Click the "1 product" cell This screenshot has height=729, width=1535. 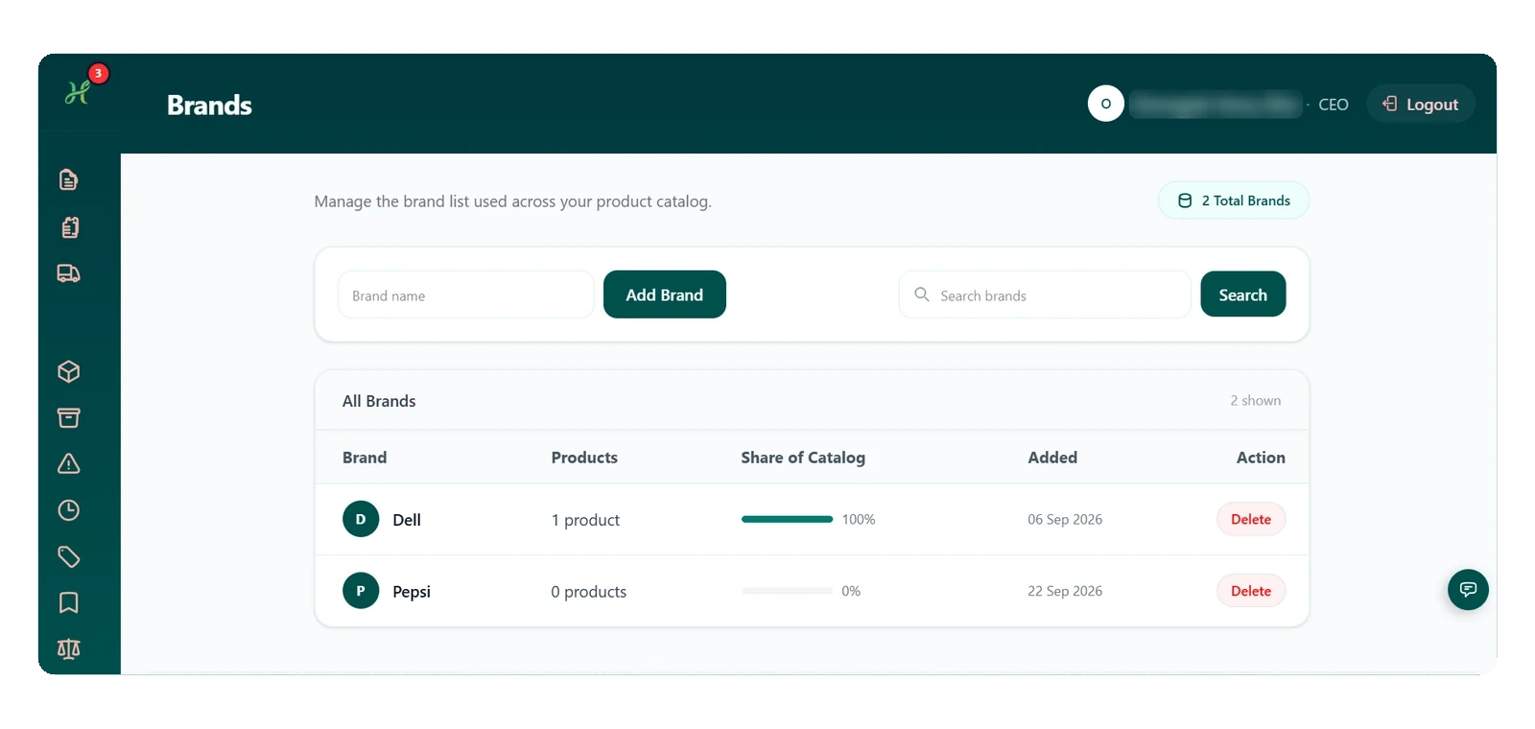[585, 520]
